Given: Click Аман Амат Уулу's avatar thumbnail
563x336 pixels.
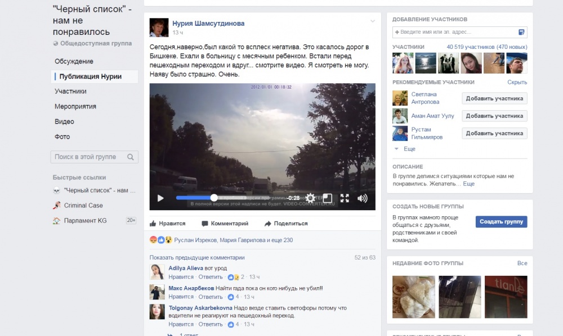Looking at the screenshot, I should [400, 116].
